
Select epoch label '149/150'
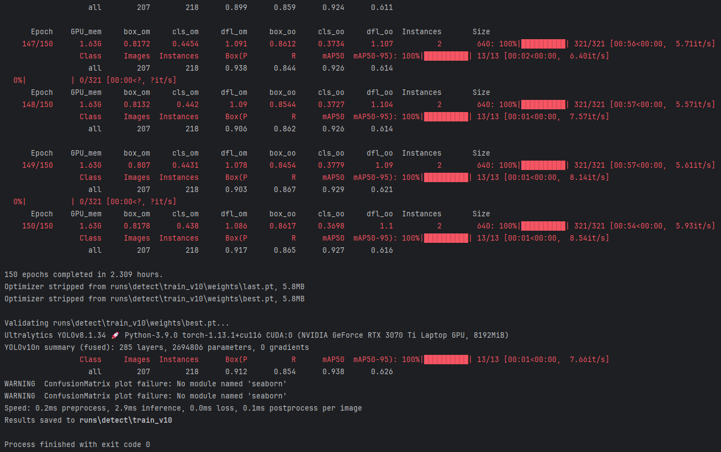(x=38, y=165)
